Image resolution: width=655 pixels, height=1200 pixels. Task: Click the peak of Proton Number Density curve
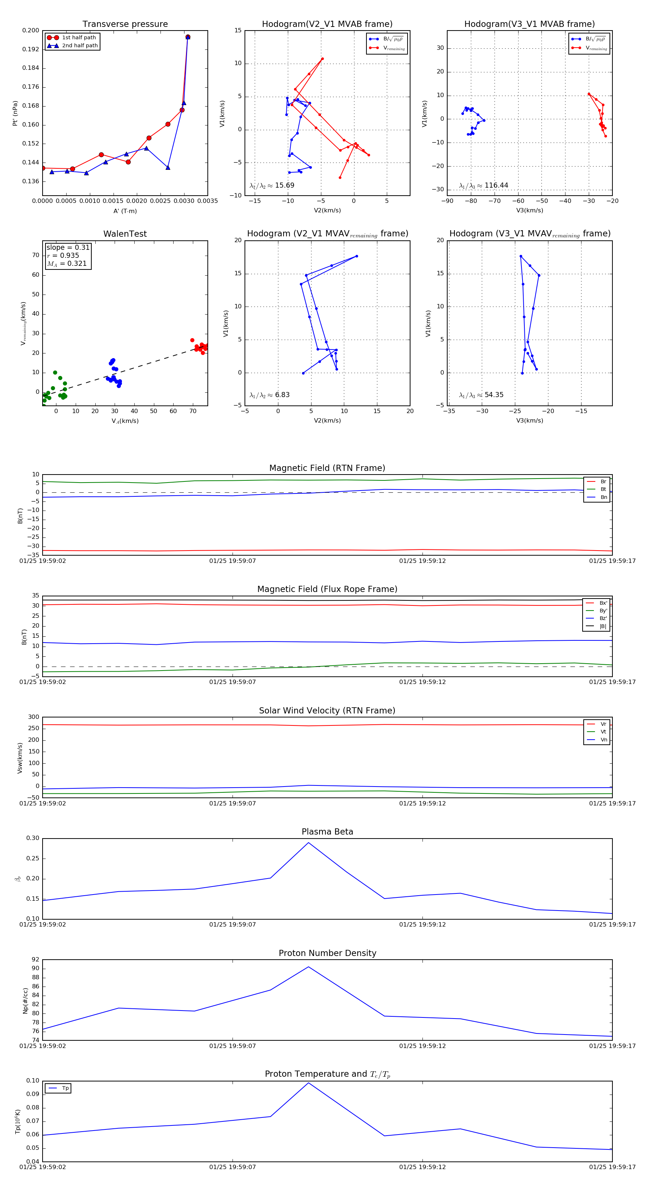[308, 967]
